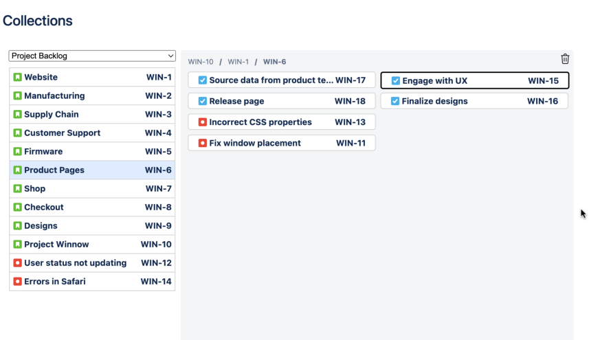The height and width of the screenshot is (340, 598).
Task: Click bug icon next to Fix window placement
Action: [x=203, y=144]
